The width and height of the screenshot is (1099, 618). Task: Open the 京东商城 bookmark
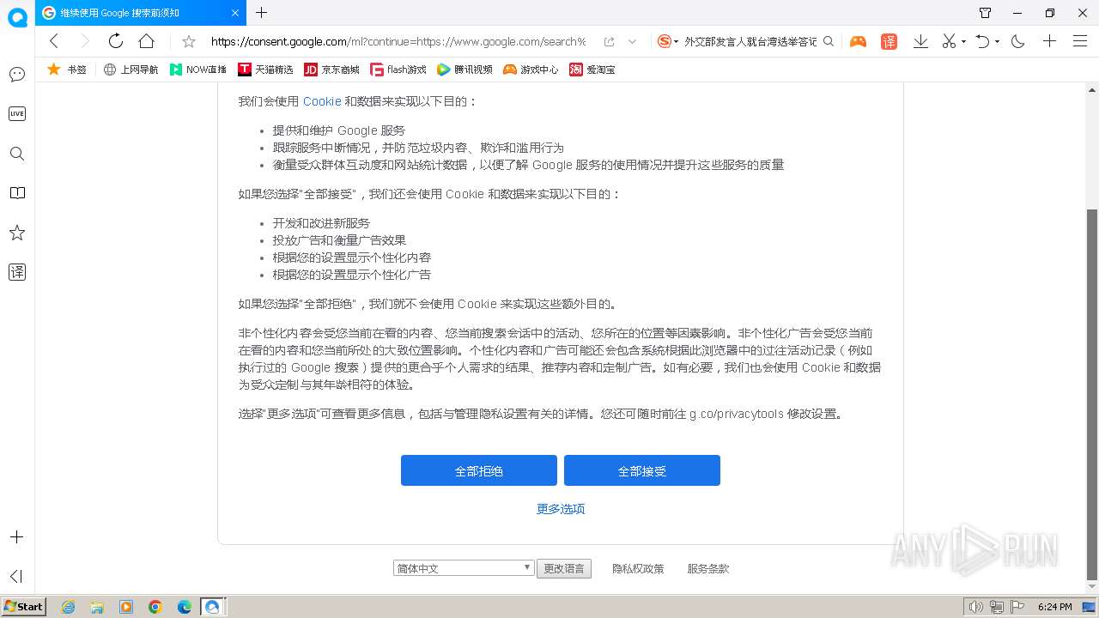(332, 70)
